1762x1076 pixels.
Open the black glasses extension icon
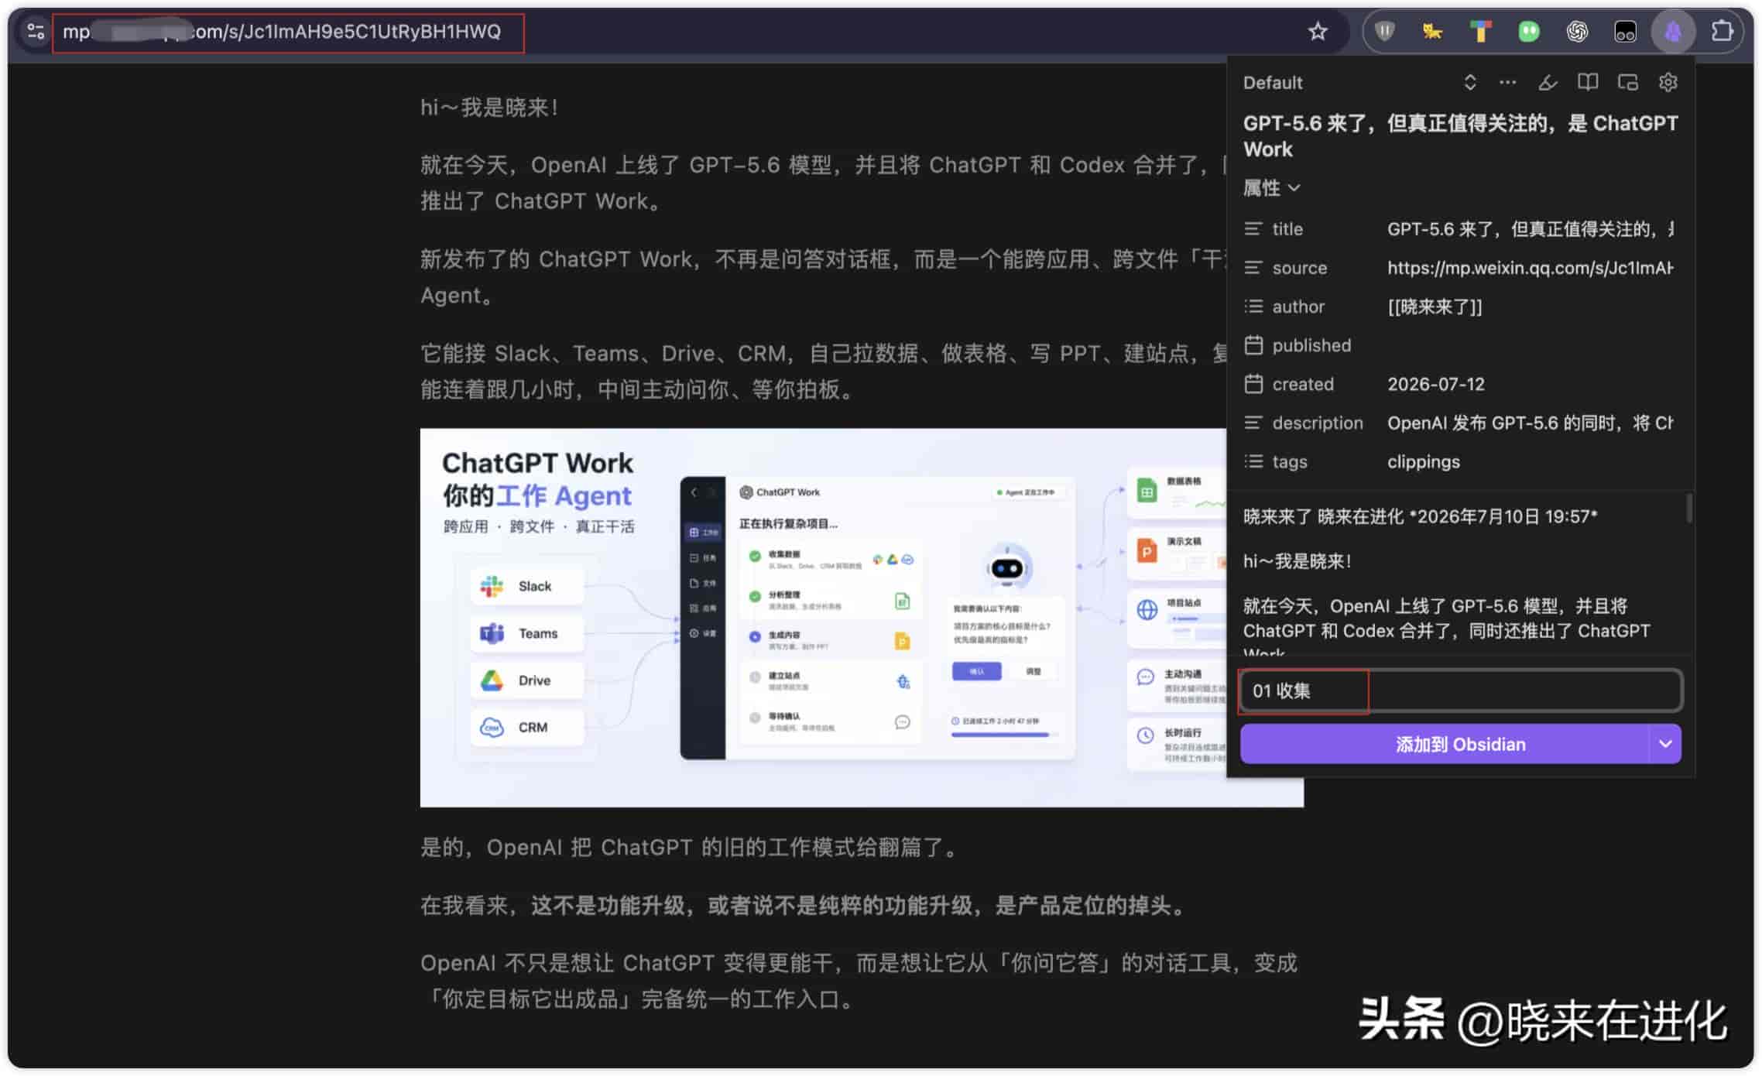click(x=1625, y=32)
